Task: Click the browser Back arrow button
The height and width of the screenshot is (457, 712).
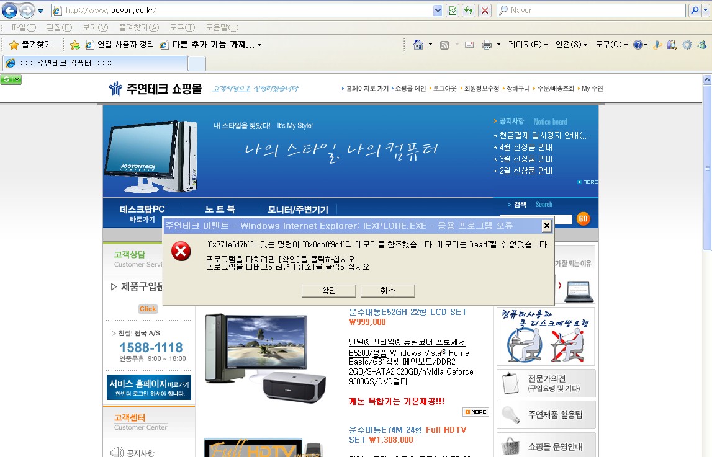Action: click(x=9, y=10)
